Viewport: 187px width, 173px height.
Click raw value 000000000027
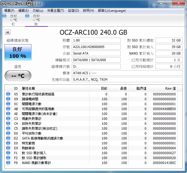click(x=164, y=153)
